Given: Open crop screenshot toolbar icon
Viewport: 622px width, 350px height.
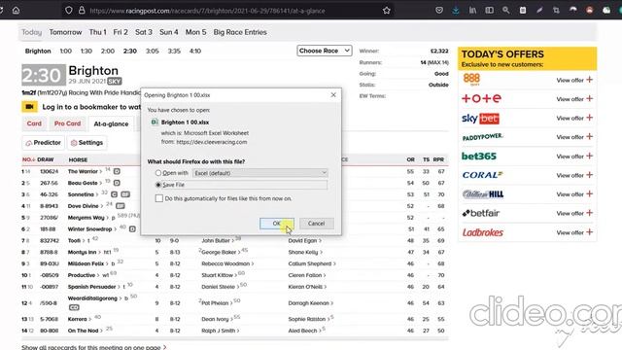Looking at the screenshot, I should pyautogui.click(x=556, y=11).
